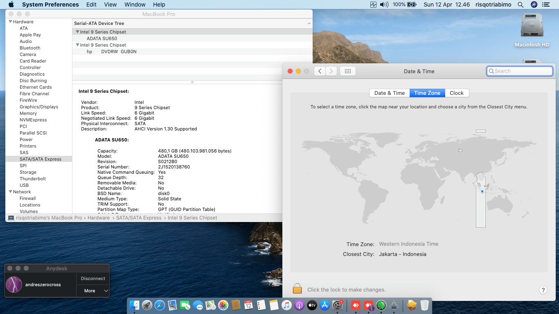Click the lock to make changes
The width and height of the screenshot is (559, 314).
(297, 289)
